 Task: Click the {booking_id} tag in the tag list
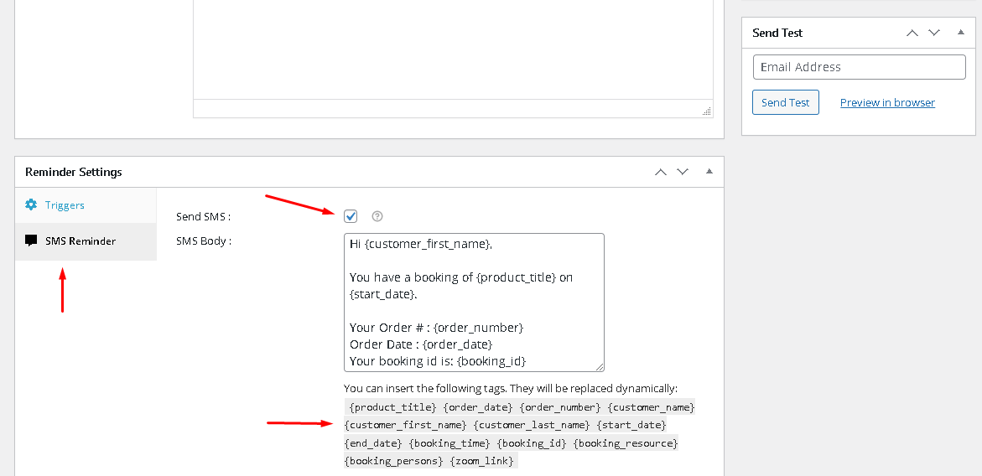click(533, 443)
